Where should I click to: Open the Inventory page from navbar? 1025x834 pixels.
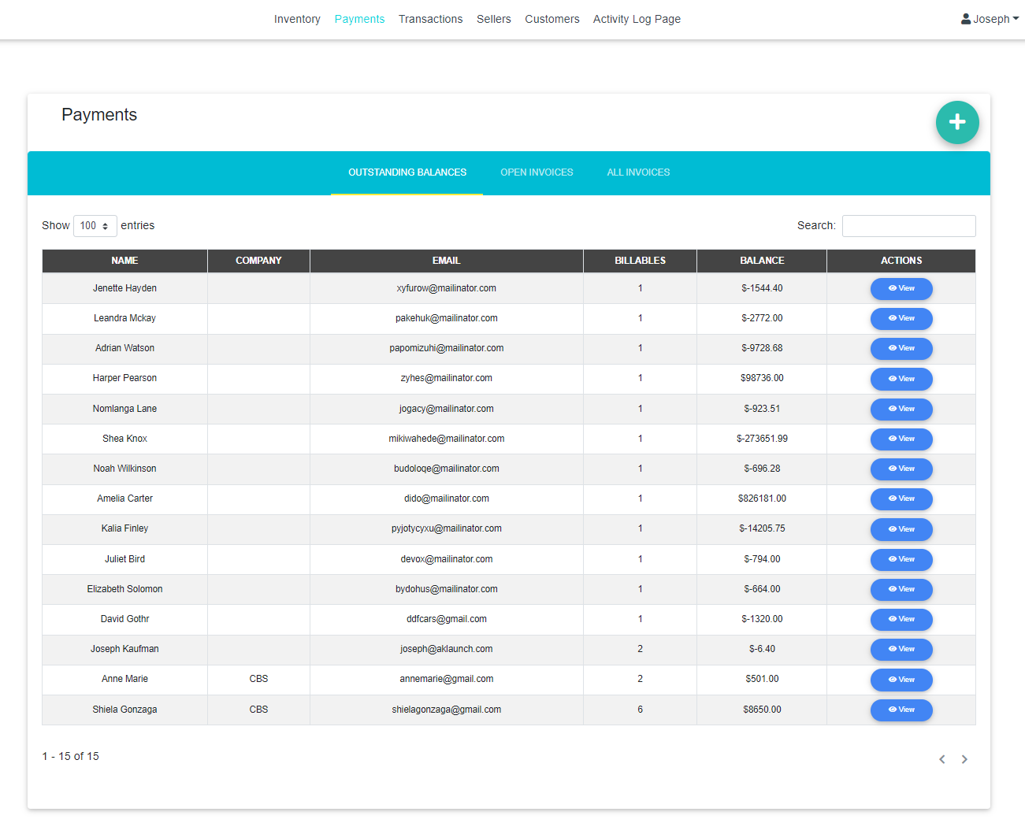(297, 19)
